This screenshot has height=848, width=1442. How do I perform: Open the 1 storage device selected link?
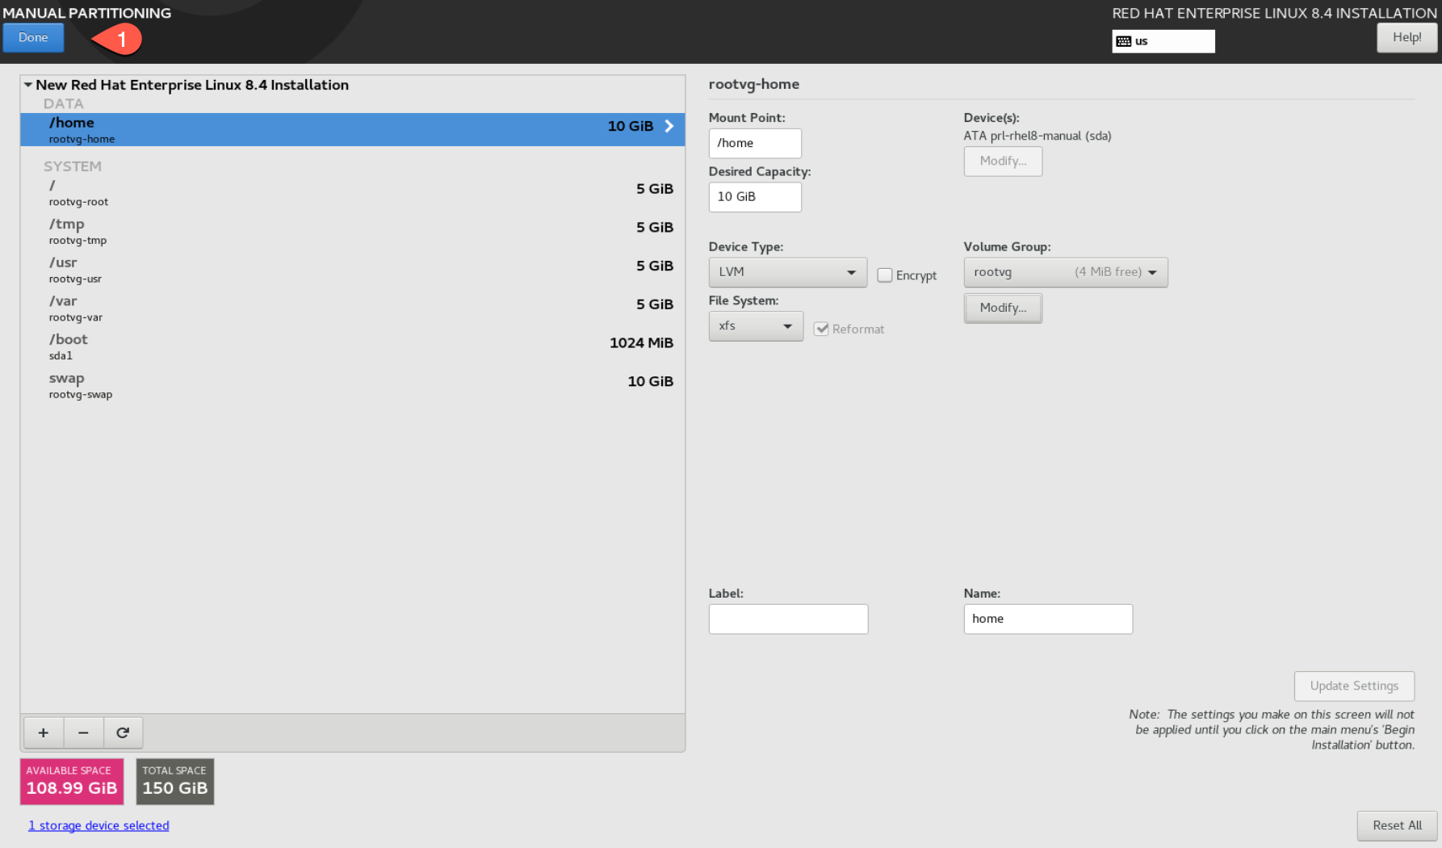99,825
